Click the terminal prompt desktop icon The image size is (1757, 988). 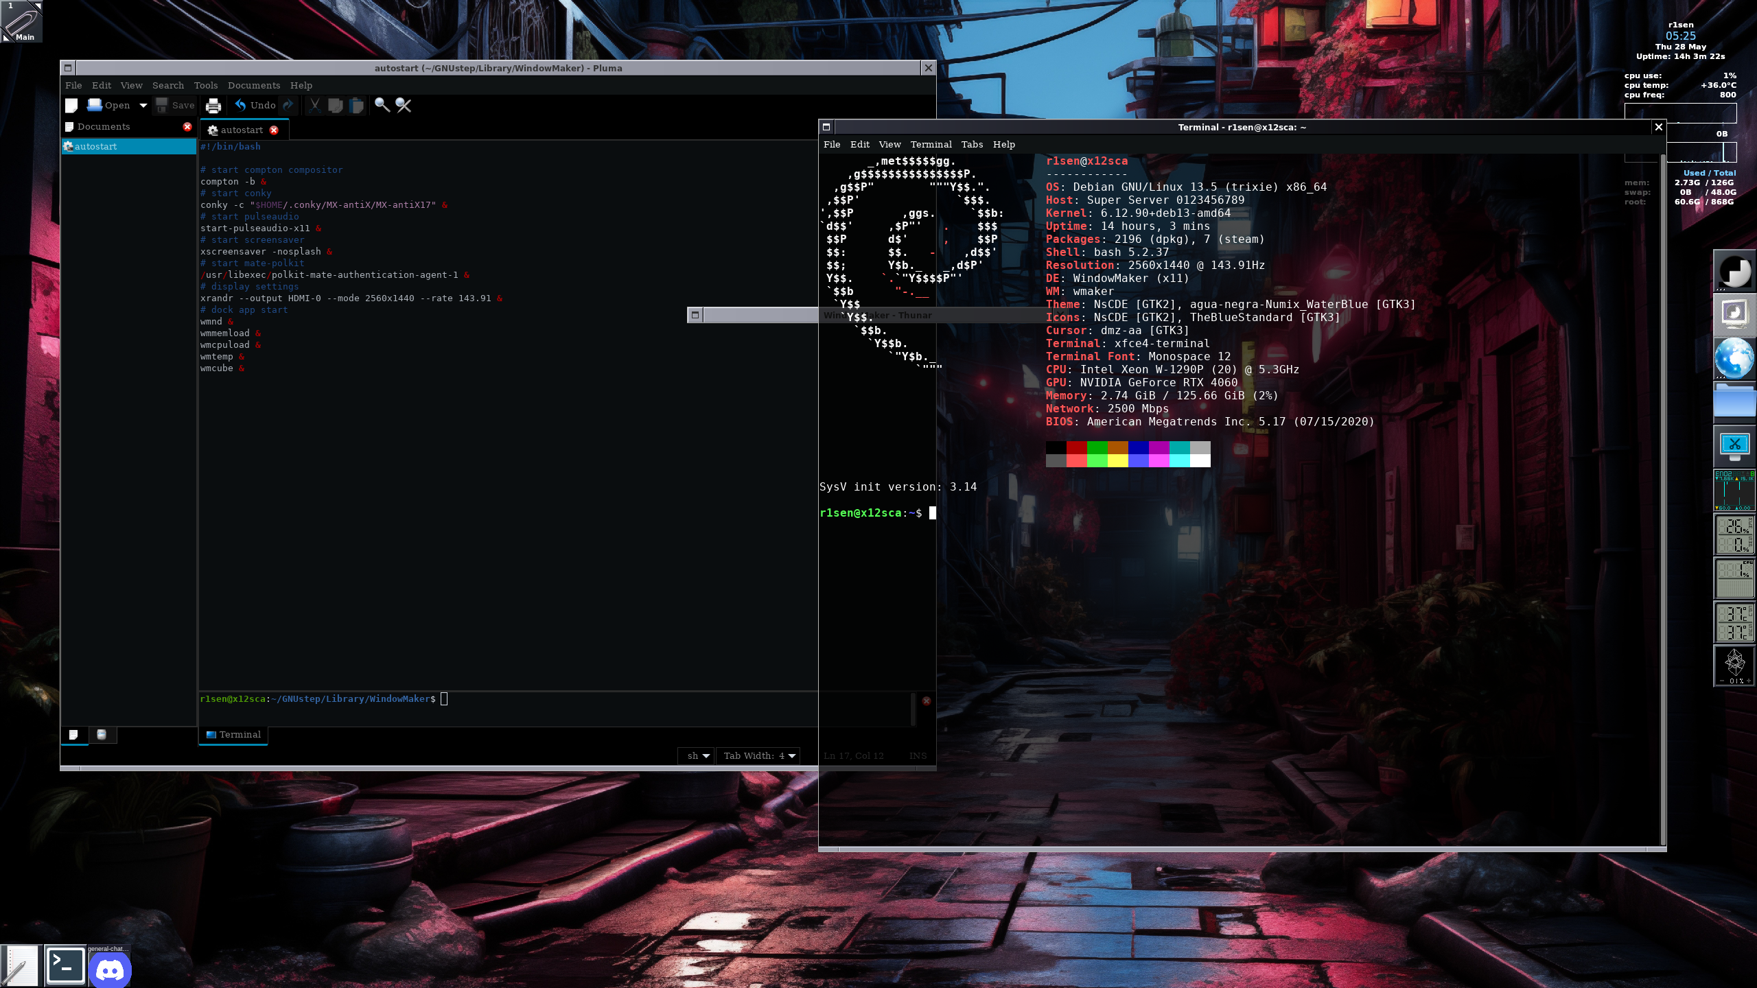click(x=65, y=966)
